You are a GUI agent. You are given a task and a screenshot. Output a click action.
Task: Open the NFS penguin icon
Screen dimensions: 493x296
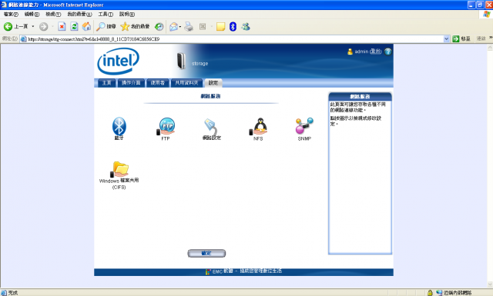point(258,127)
